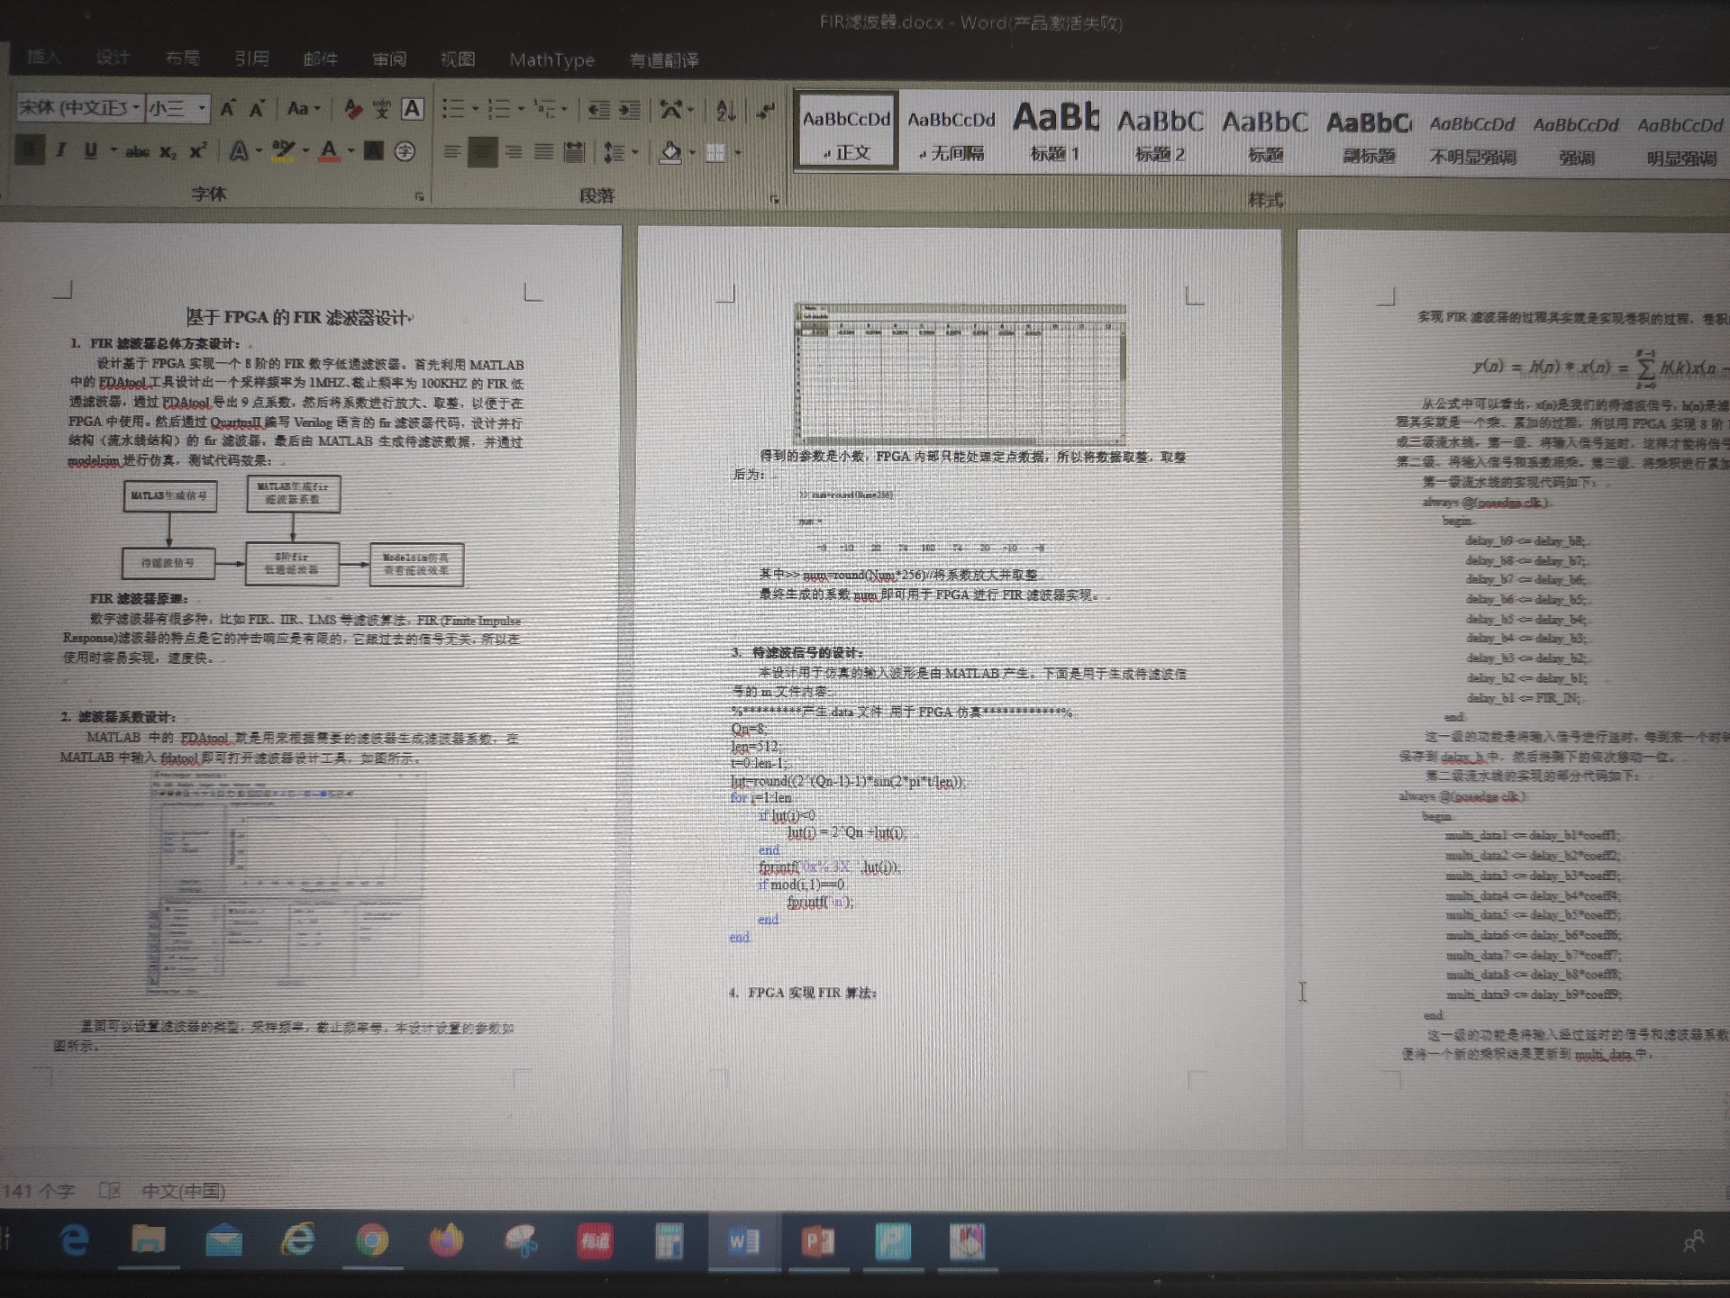Screen dimensions: 1730x1298
Task: Click the phonetic guide (wén) icon
Action: click(382, 110)
